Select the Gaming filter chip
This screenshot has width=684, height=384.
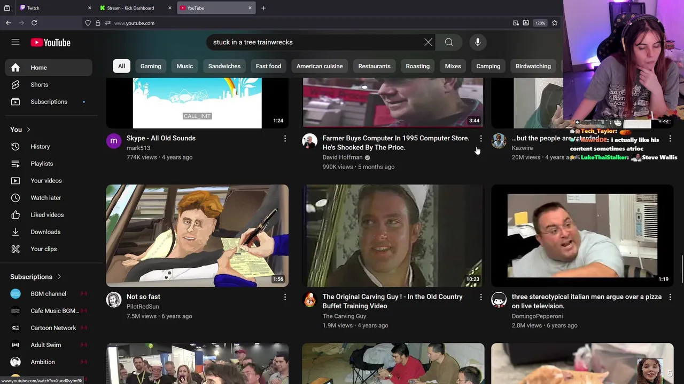coord(151,66)
